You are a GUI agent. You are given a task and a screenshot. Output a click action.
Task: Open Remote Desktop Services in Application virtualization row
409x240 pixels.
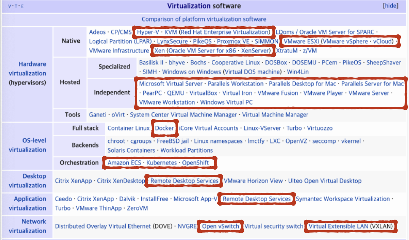pos(257,199)
